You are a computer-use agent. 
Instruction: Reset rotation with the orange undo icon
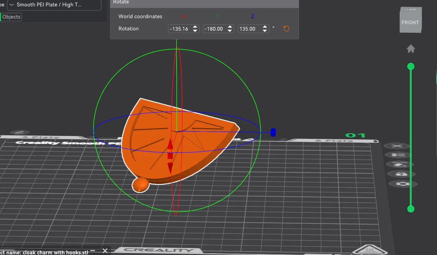coord(286,29)
